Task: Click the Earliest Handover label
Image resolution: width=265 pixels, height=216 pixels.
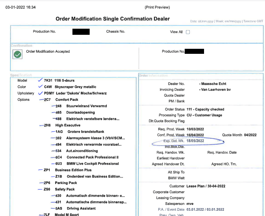Action: pyautogui.click(x=171, y=158)
